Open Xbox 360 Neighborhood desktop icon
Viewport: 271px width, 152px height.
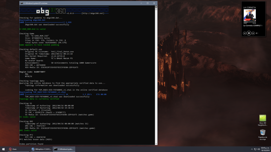[263, 120]
